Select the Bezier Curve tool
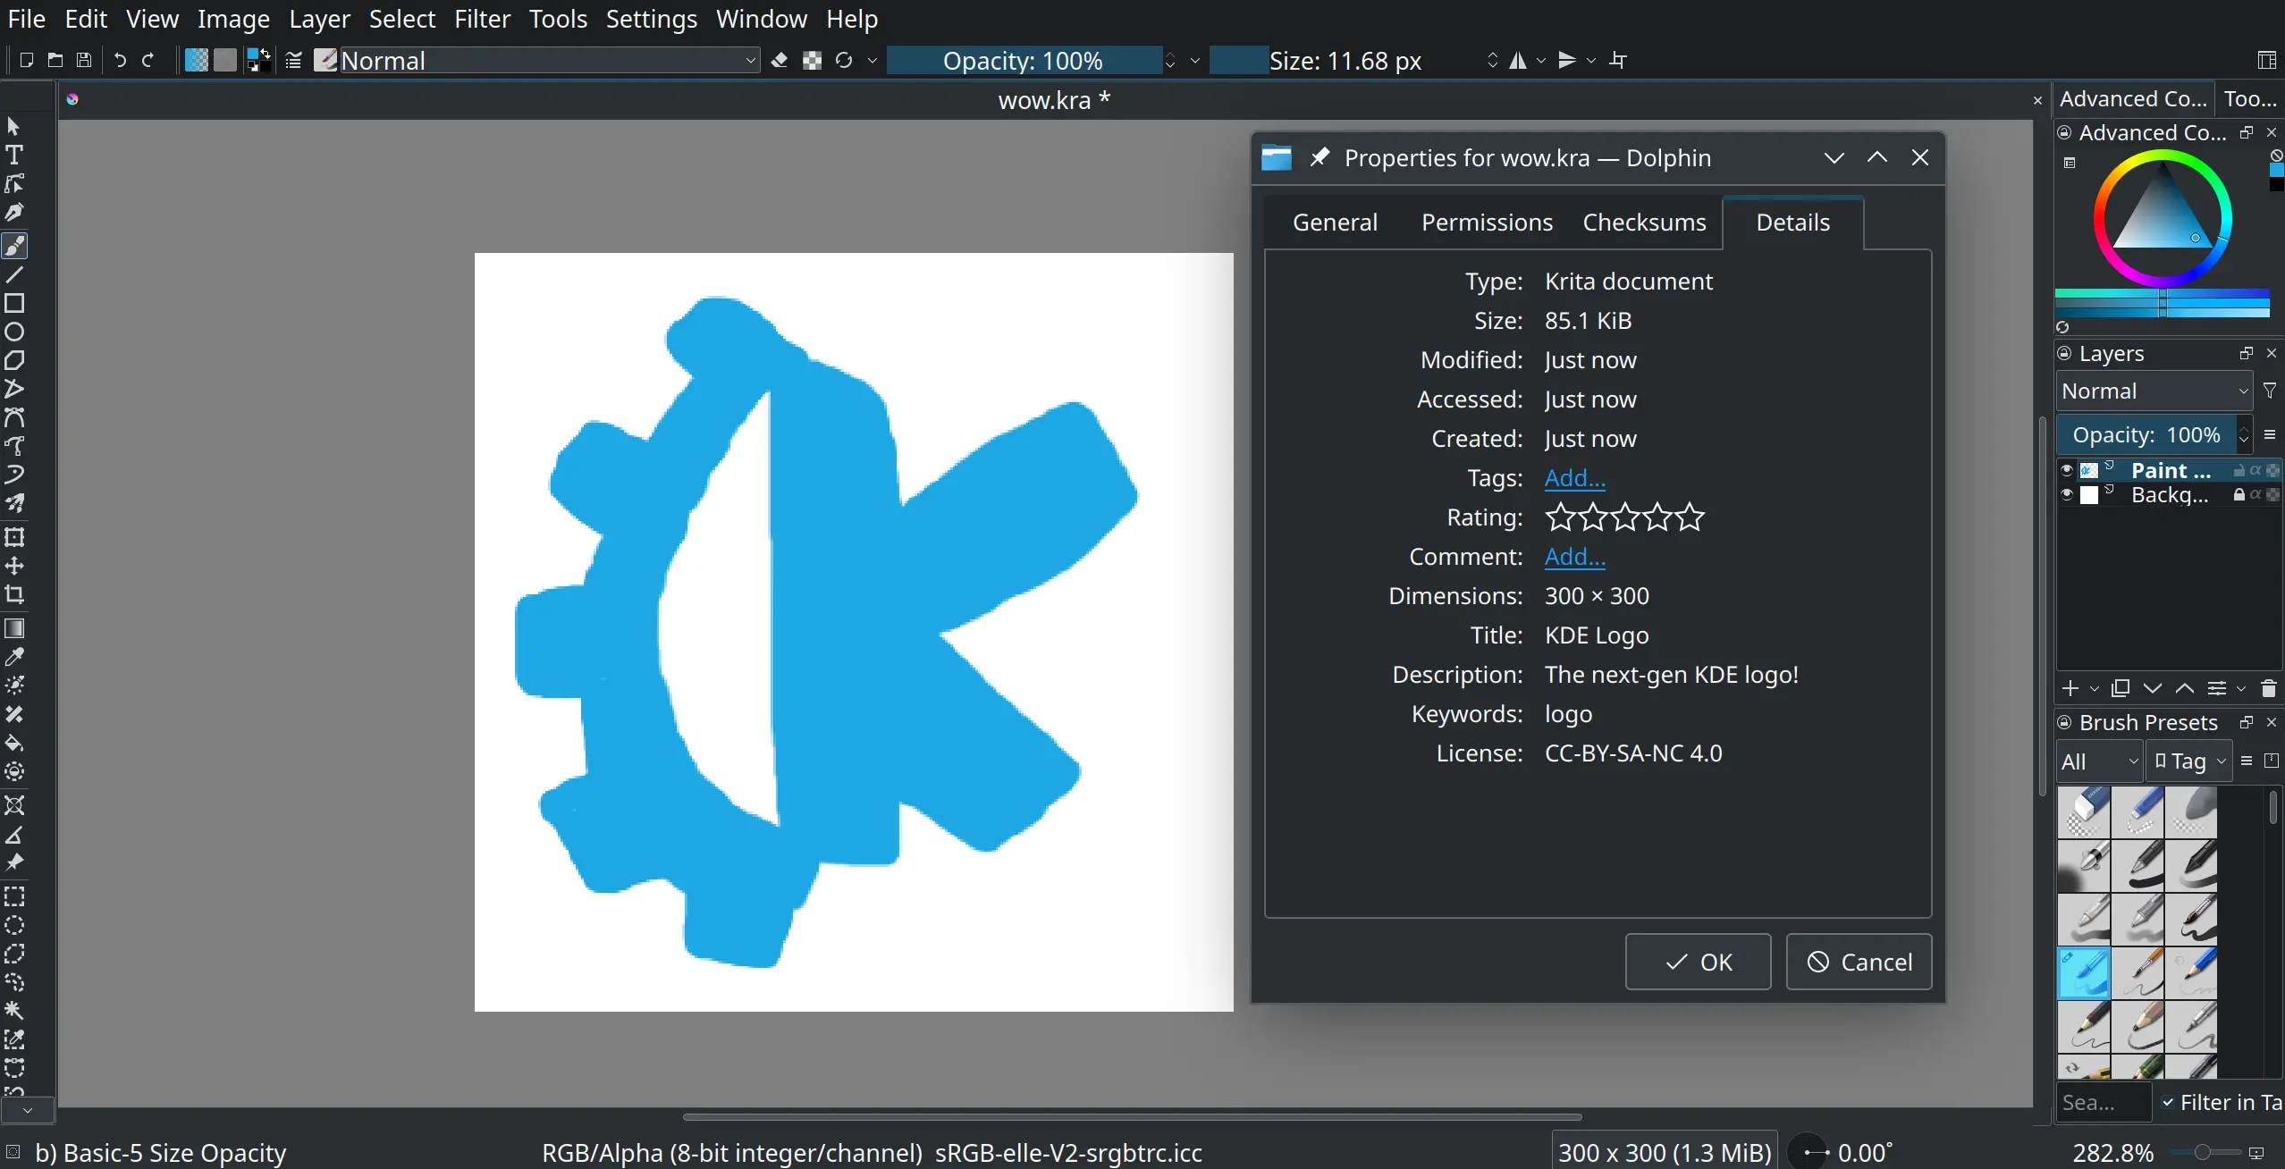The width and height of the screenshot is (2285, 1169). [14, 417]
